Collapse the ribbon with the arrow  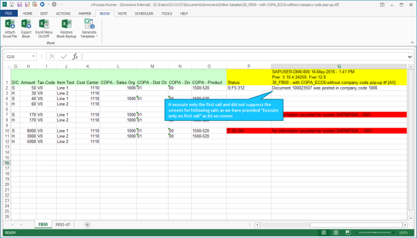[412, 42]
